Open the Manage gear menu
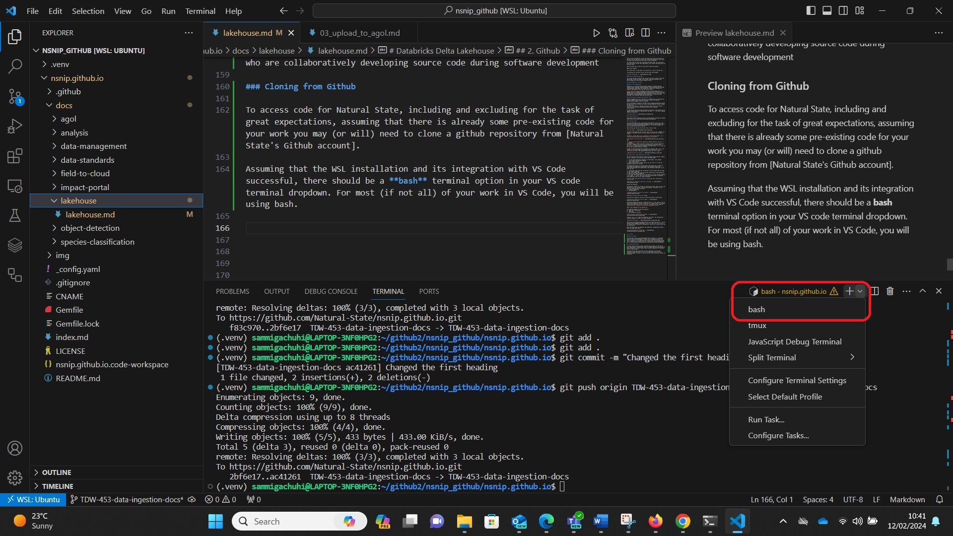This screenshot has height=536, width=953. tap(15, 477)
